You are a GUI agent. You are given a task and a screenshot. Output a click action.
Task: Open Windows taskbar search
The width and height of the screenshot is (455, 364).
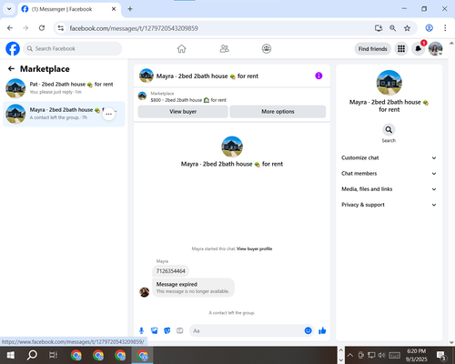(32, 355)
